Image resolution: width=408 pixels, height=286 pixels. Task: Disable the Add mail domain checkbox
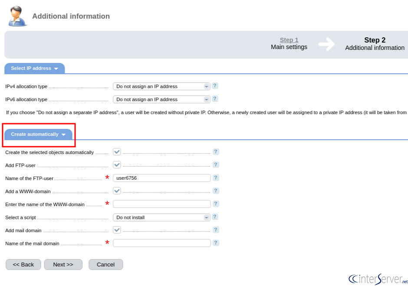[x=117, y=230]
